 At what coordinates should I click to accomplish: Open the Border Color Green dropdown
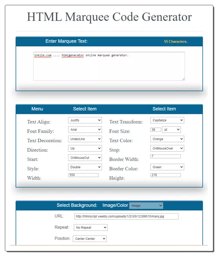click(167, 167)
